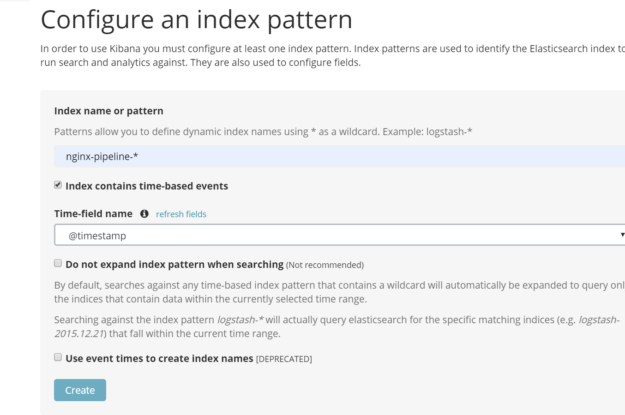Uncheck the time-based events checkbox

(x=58, y=185)
